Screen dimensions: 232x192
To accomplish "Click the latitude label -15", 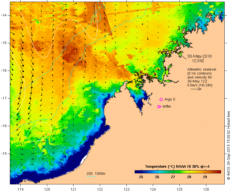I will coord(3,43).
